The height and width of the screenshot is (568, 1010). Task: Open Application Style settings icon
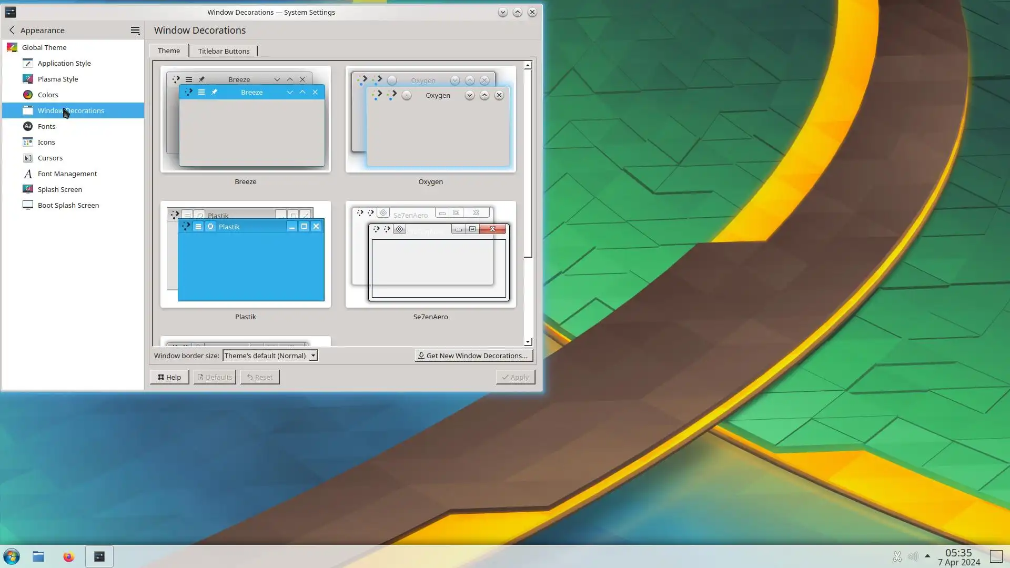[28, 63]
